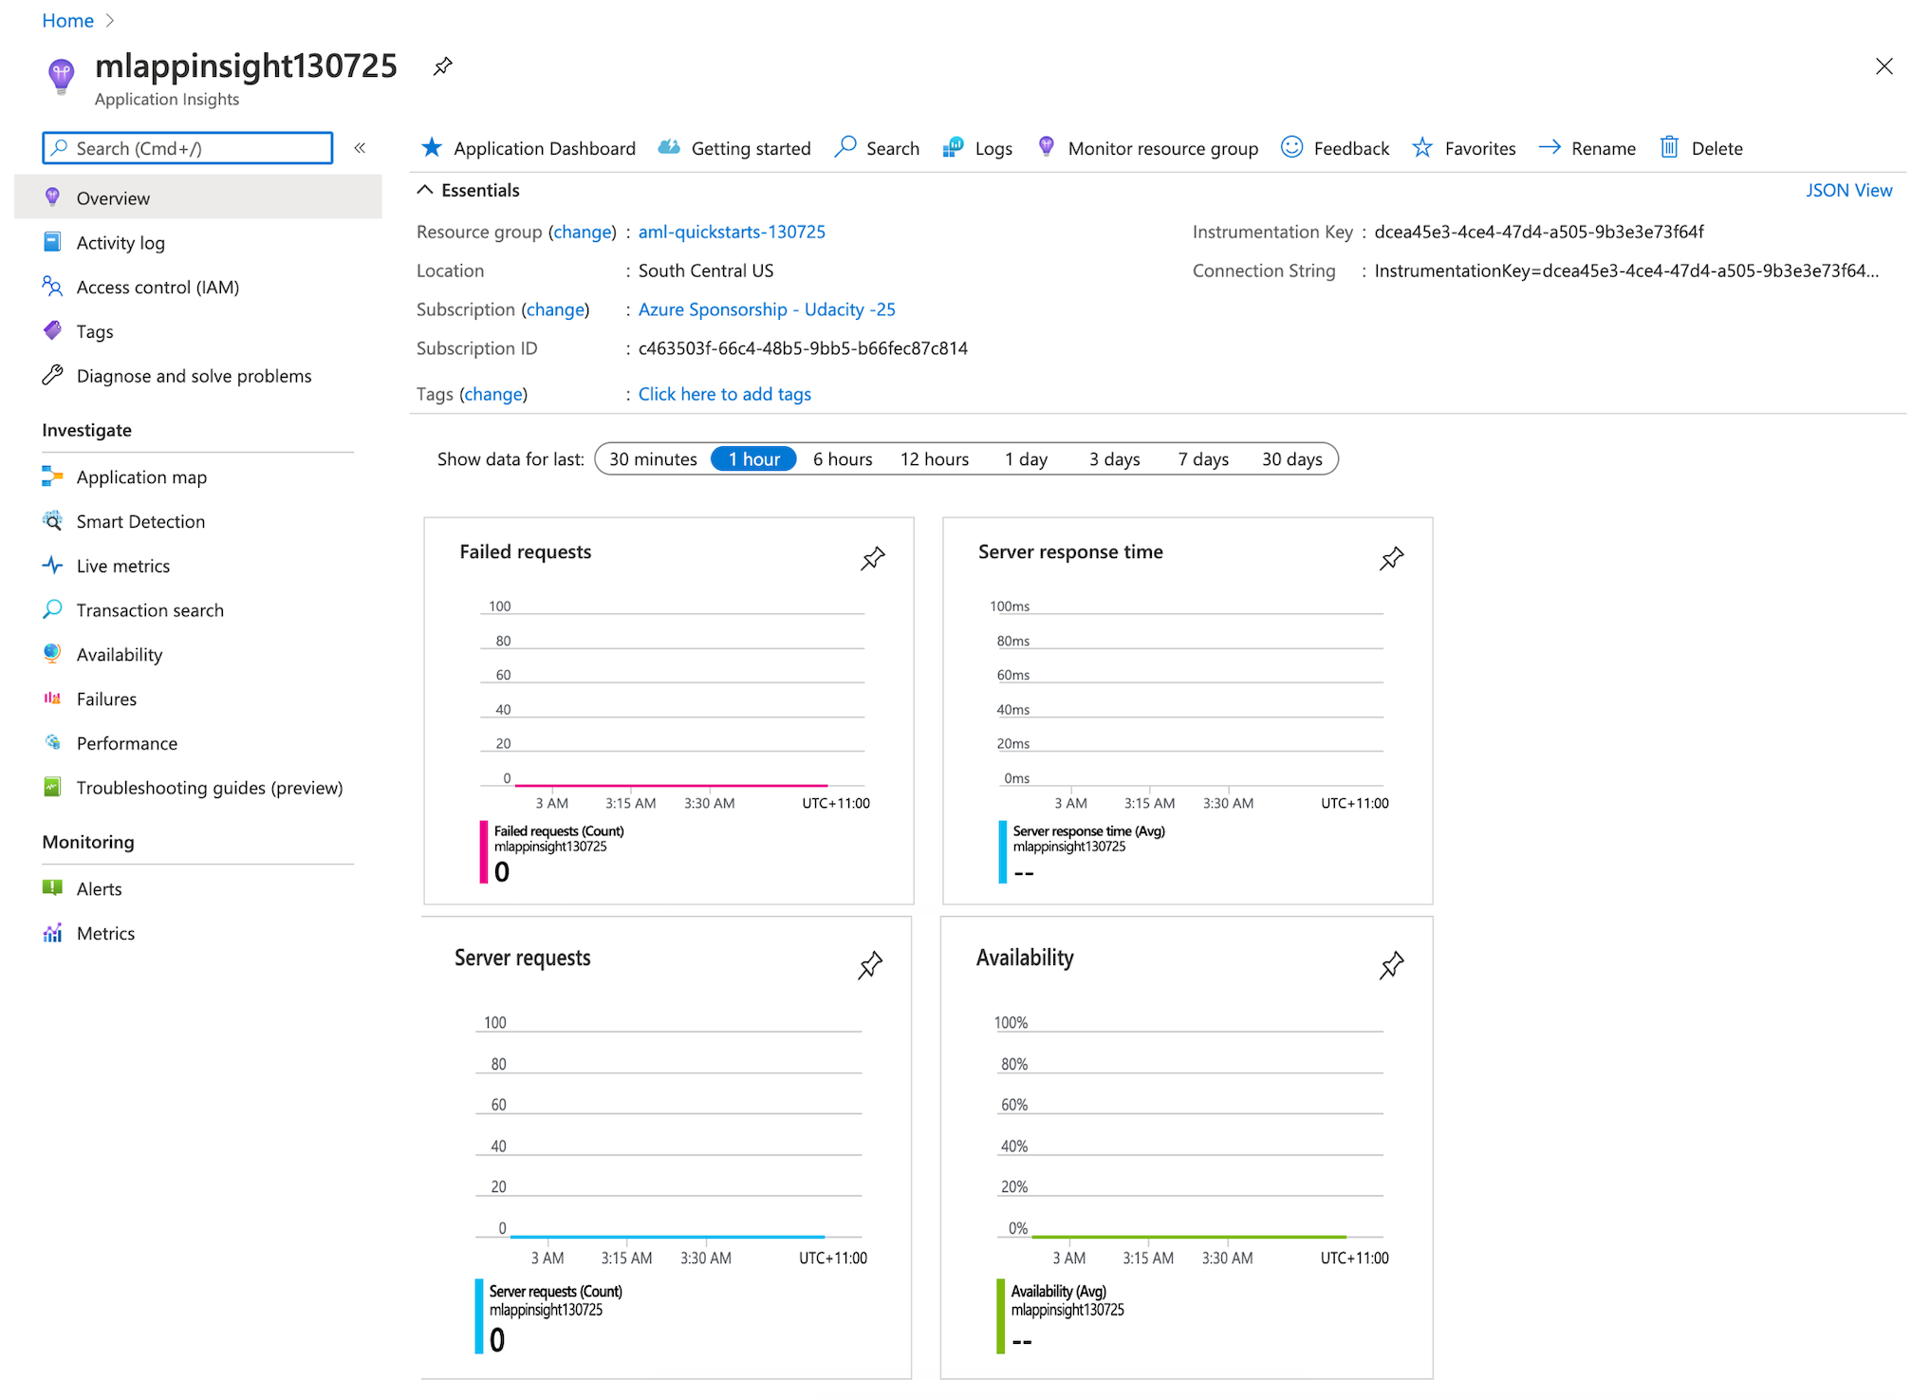The image size is (1930, 1399).
Task: Click the Delete trash icon
Action: pyautogui.click(x=1669, y=147)
